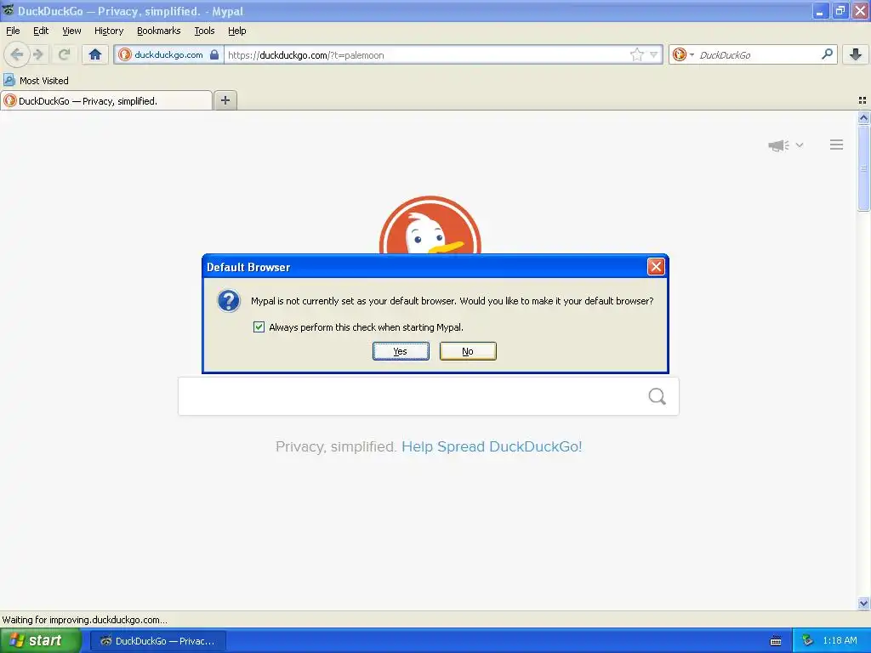Click the scrollbar down arrow
871x653 pixels.
[863, 603]
